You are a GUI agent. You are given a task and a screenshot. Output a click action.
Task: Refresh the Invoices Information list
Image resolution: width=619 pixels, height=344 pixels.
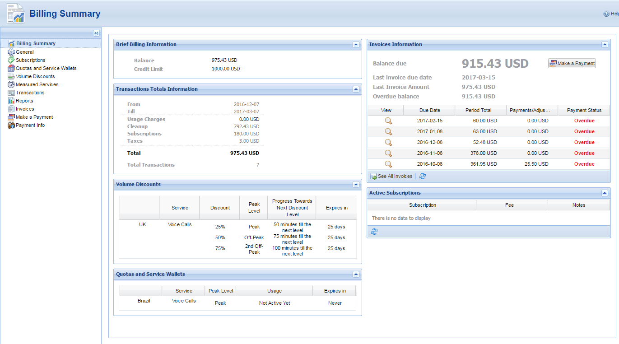(x=423, y=176)
